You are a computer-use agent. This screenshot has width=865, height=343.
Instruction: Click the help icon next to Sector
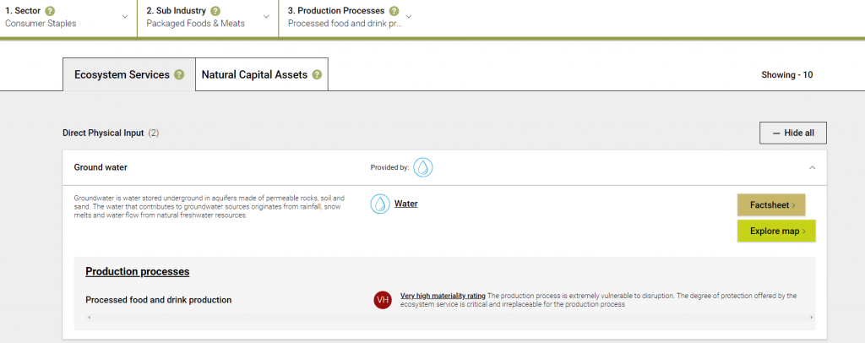coord(51,11)
